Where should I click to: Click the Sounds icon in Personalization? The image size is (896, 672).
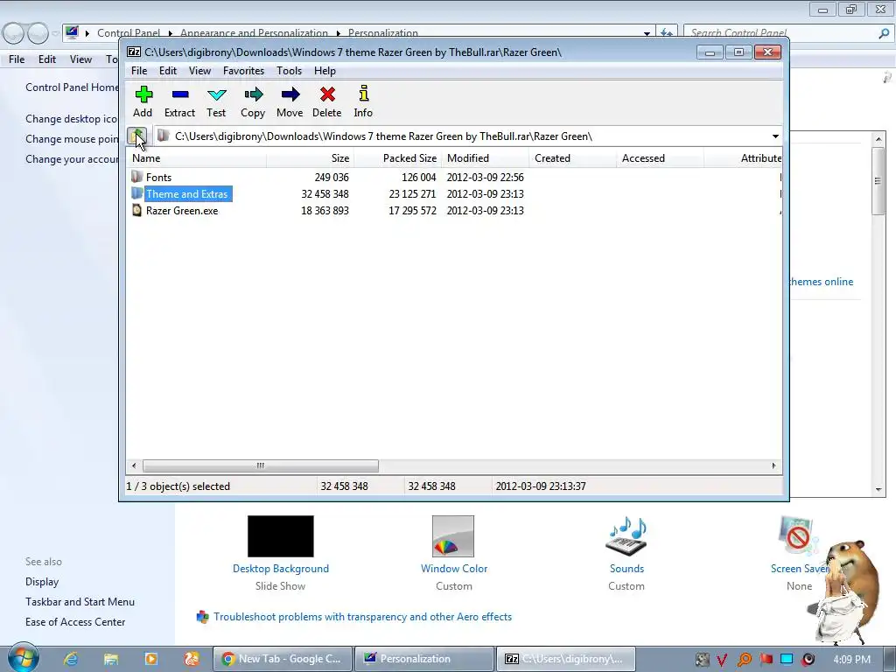coord(626,536)
